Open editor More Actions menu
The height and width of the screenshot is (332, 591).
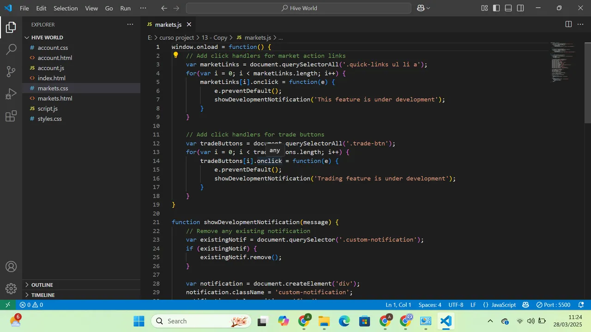click(x=581, y=24)
